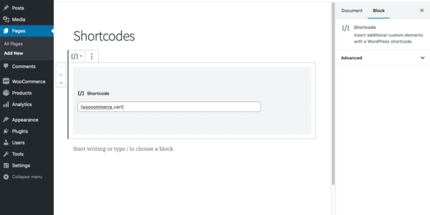Close the settings sidebar panel
This screenshot has width=430, height=215.
pos(422,10)
